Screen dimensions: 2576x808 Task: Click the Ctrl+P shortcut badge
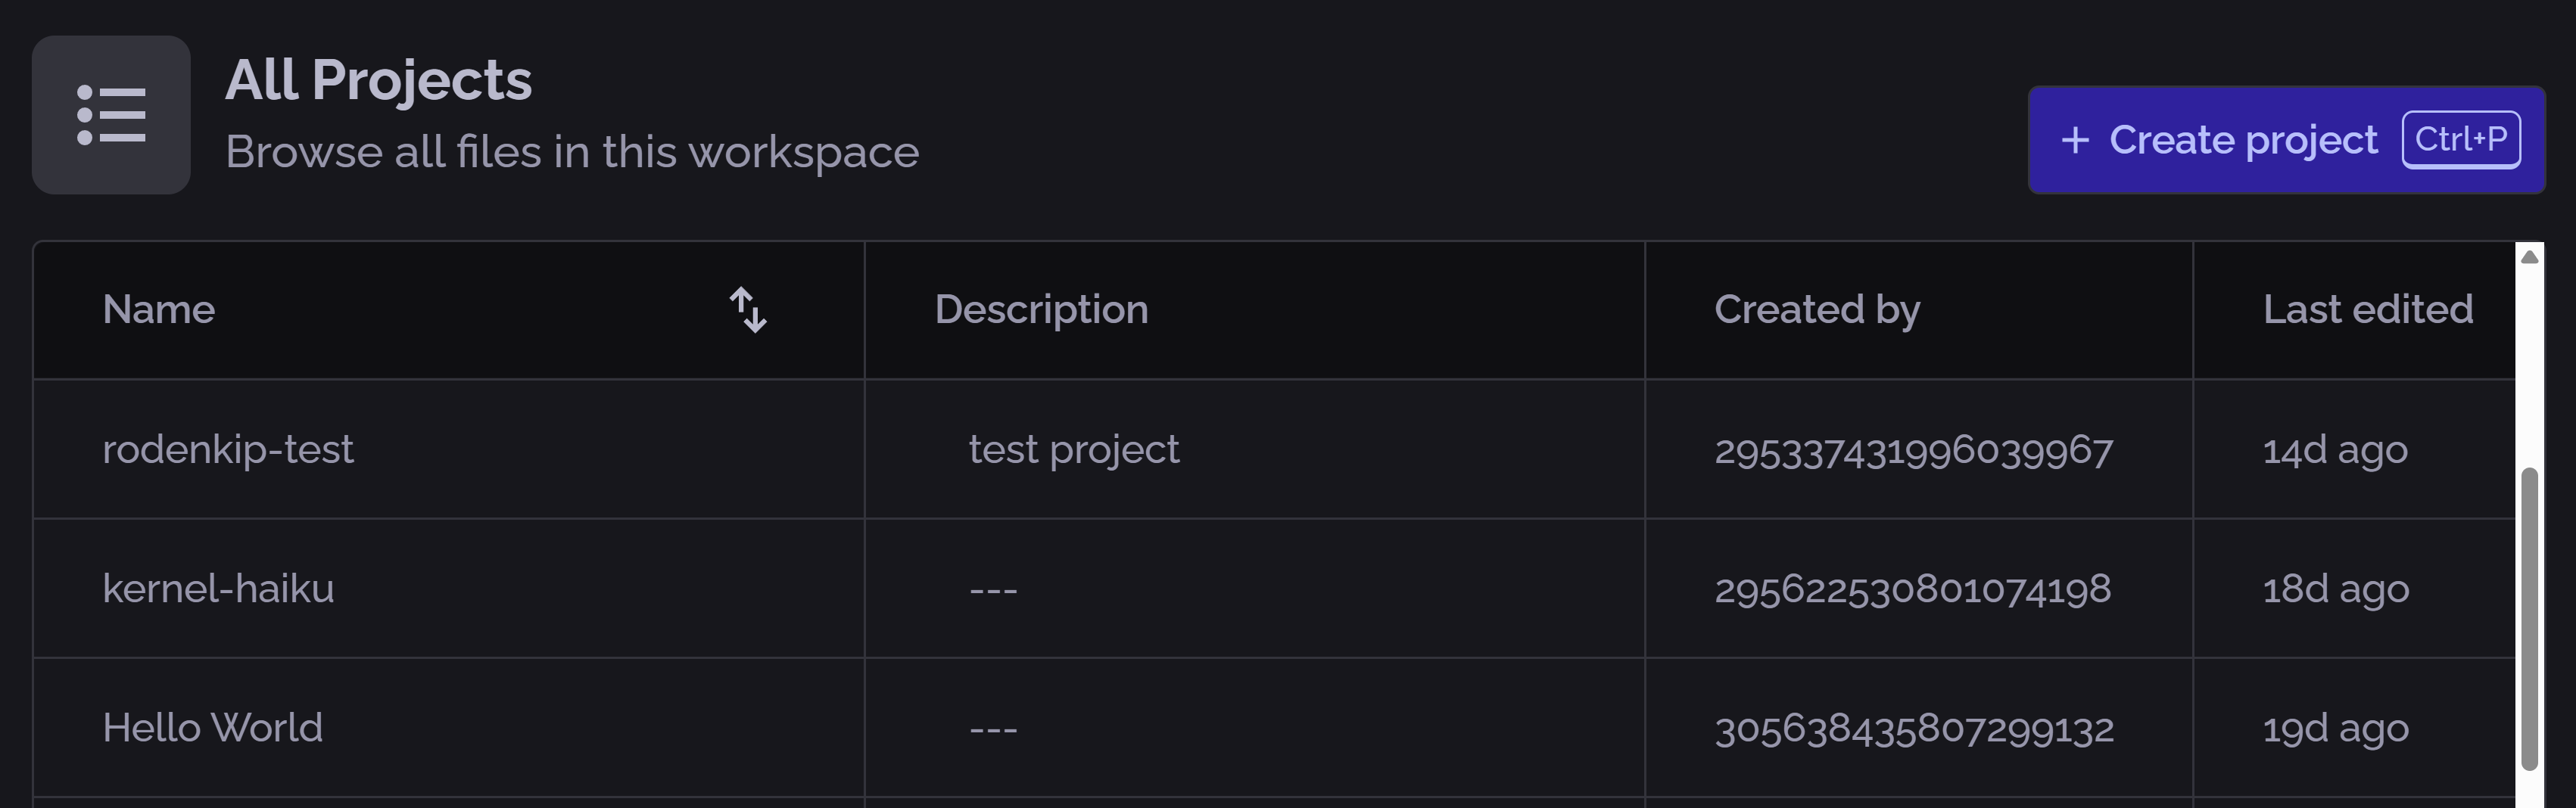tap(2460, 140)
